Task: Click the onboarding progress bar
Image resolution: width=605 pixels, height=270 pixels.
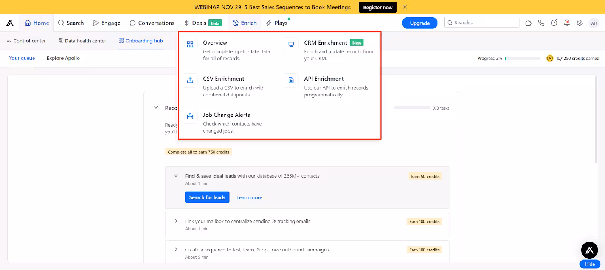Action: pyautogui.click(x=522, y=59)
